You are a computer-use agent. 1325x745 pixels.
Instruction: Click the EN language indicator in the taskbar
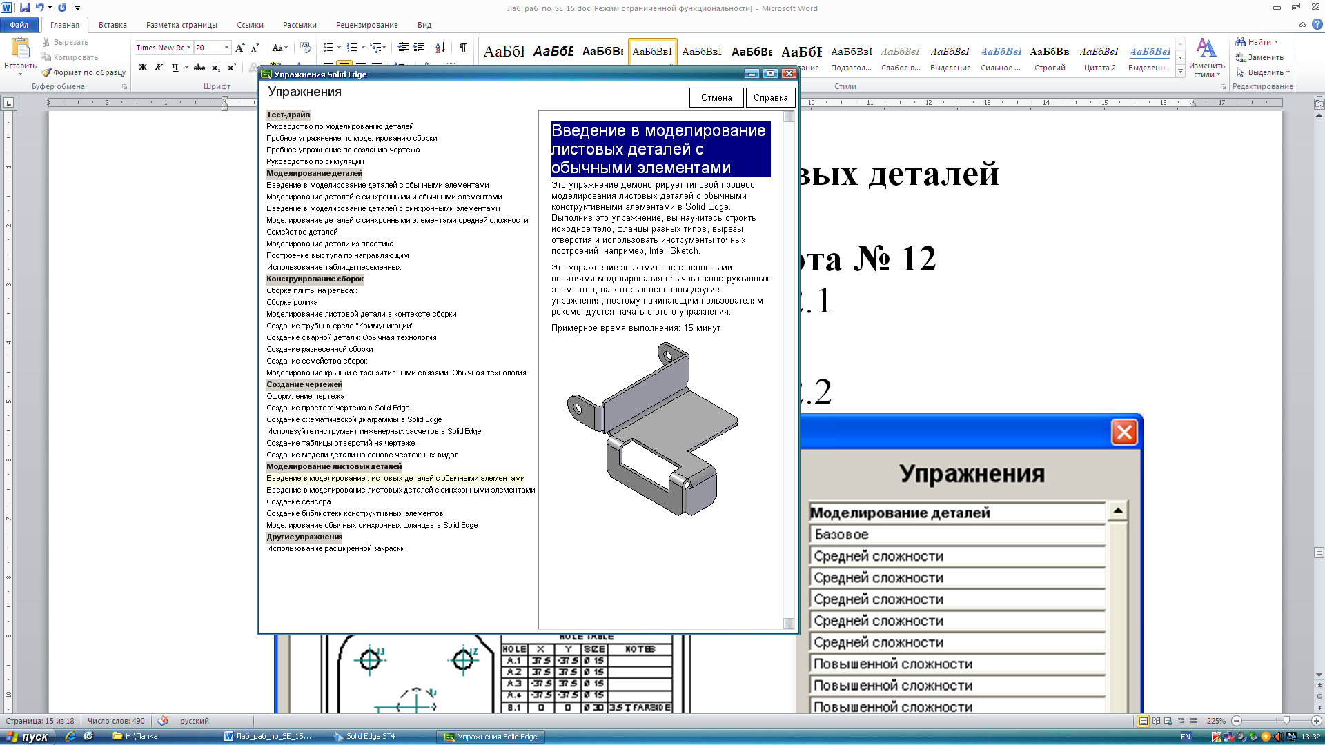click(x=1186, y=737)
